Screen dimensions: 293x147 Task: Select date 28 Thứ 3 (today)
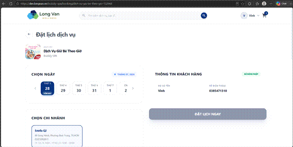coord(48,88)
